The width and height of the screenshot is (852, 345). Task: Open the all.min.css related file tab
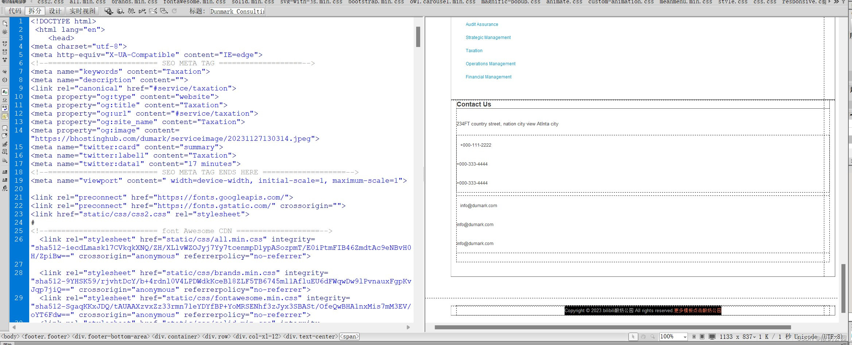88,2
